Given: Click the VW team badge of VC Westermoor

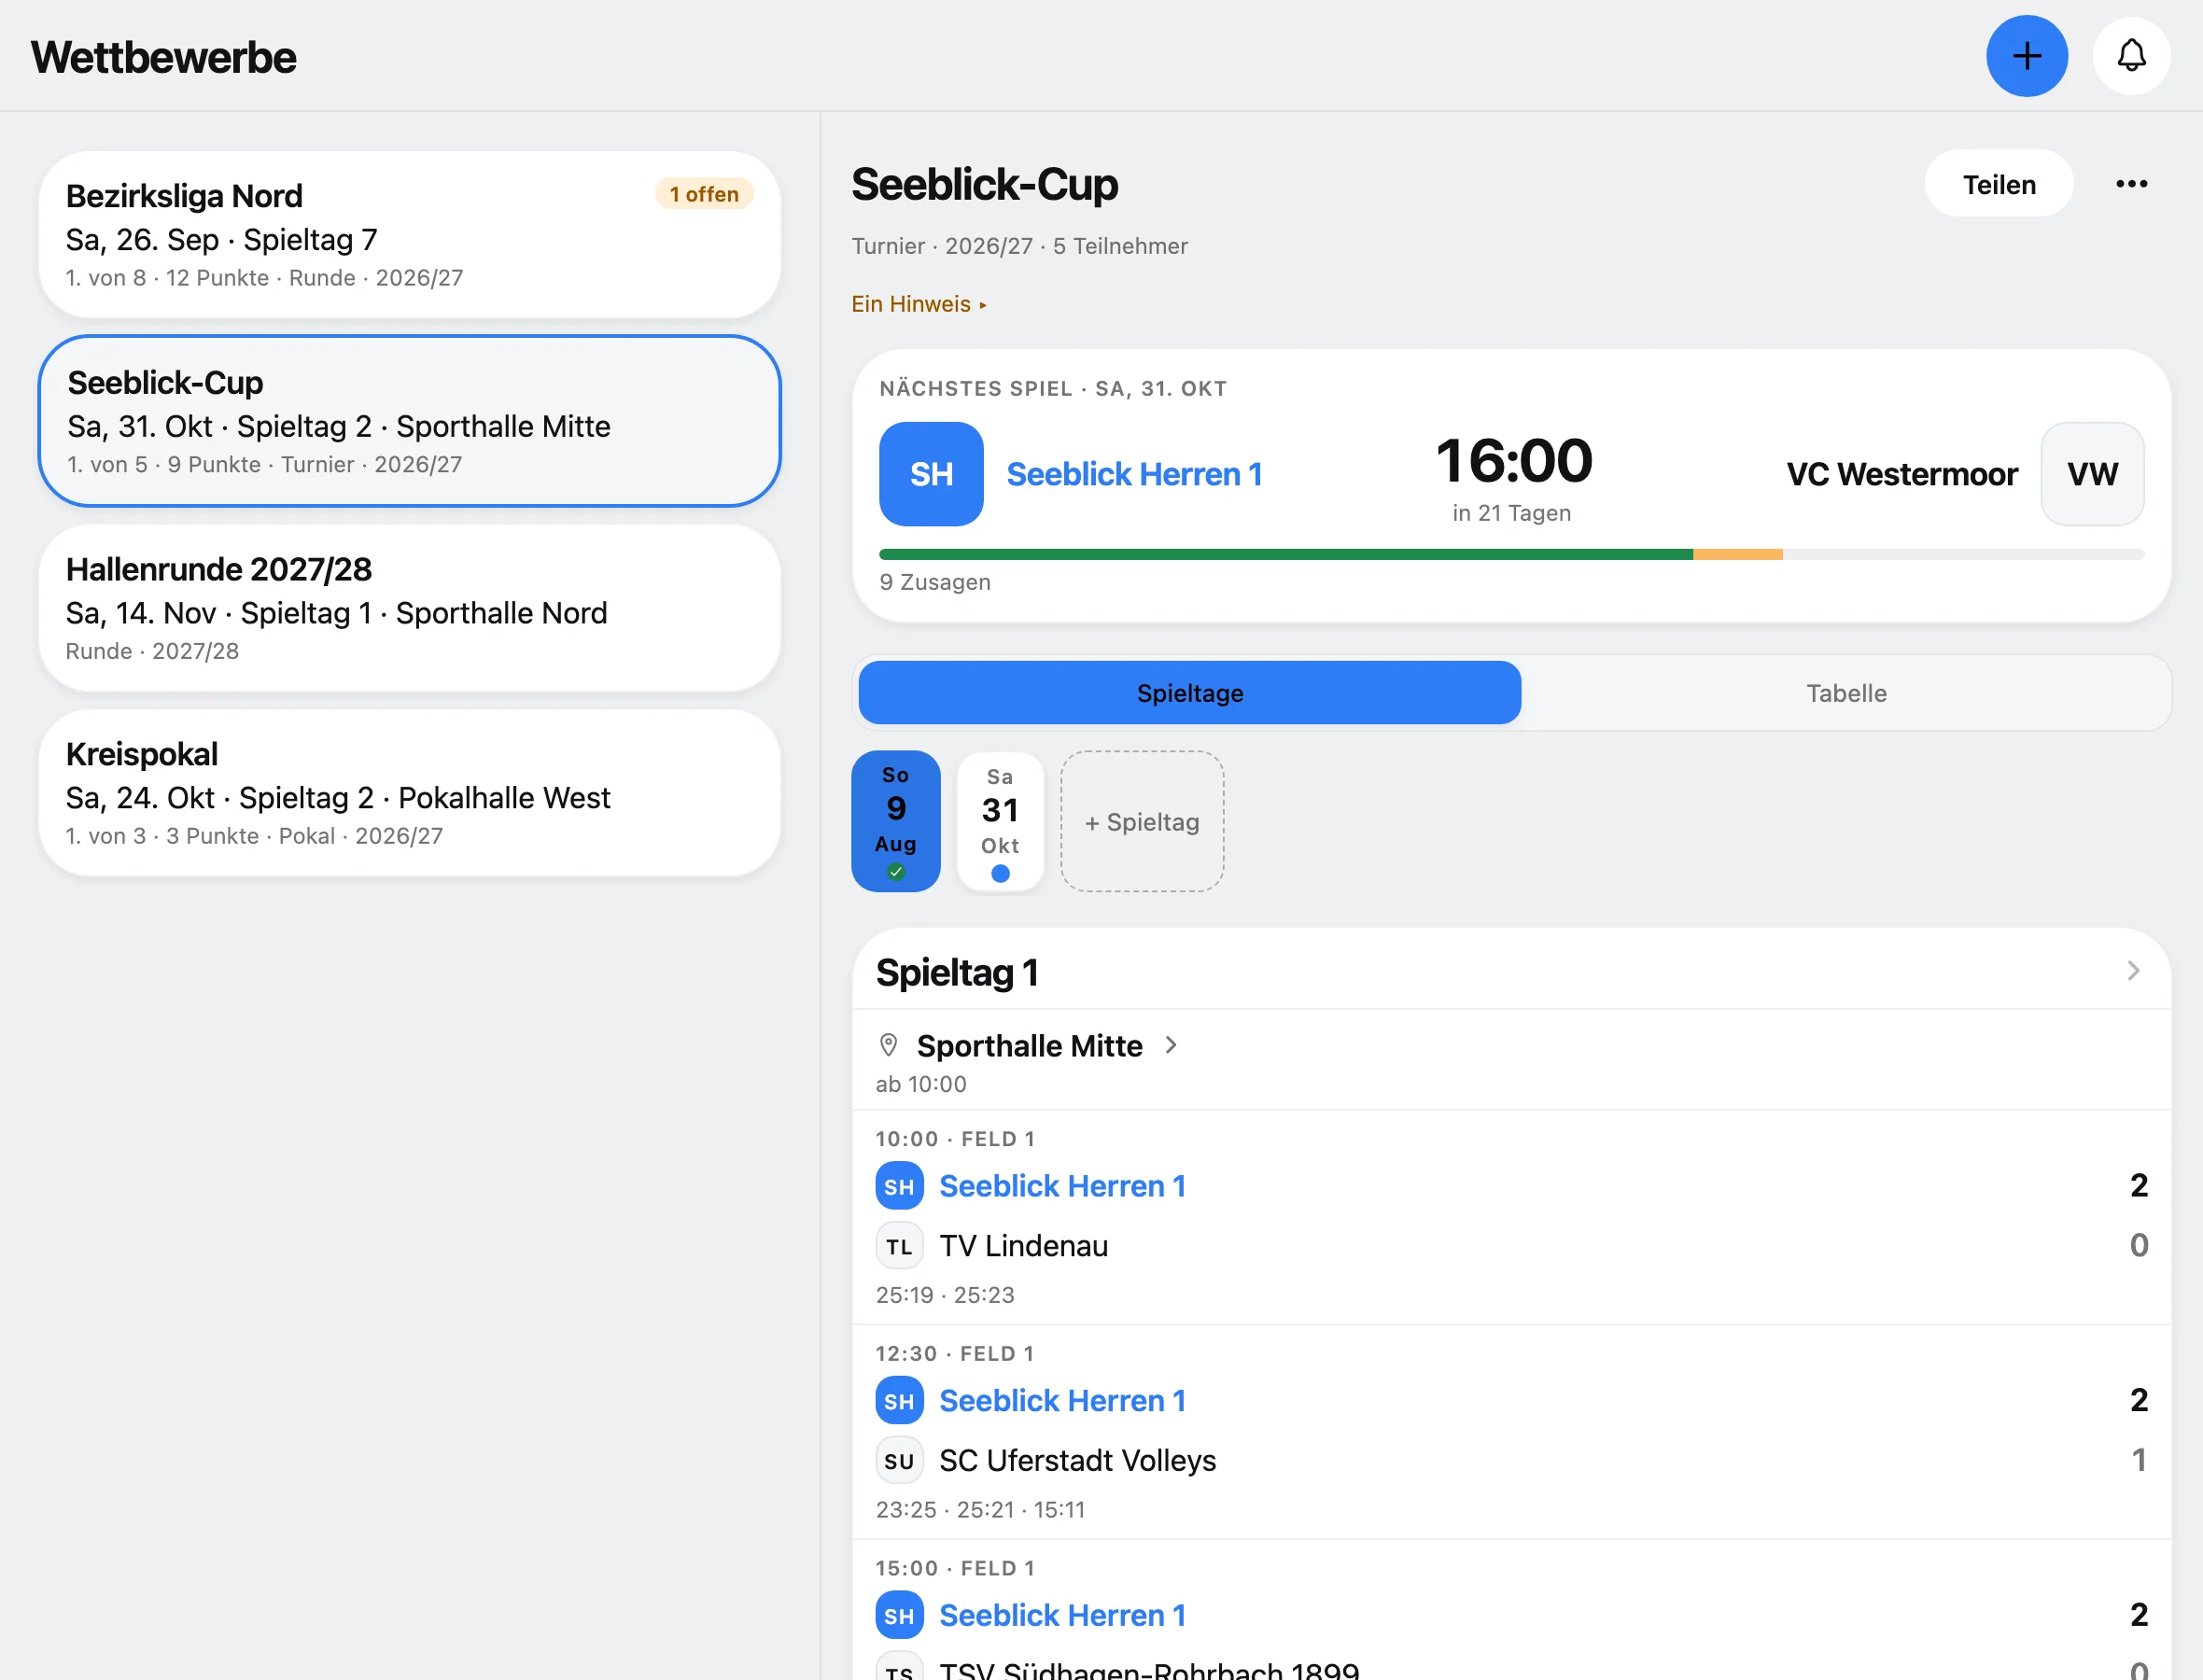Looking at the screenshot, I should point(2092,474).
